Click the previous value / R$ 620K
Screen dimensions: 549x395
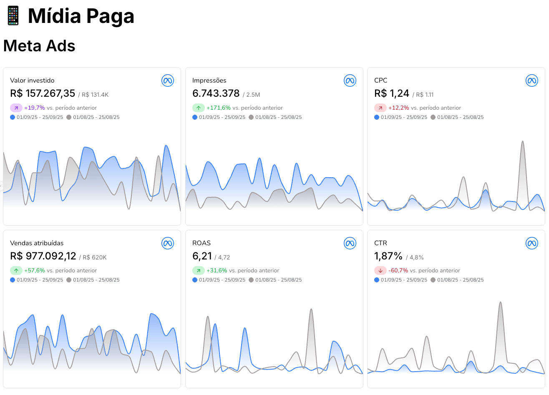pos(93,257)
